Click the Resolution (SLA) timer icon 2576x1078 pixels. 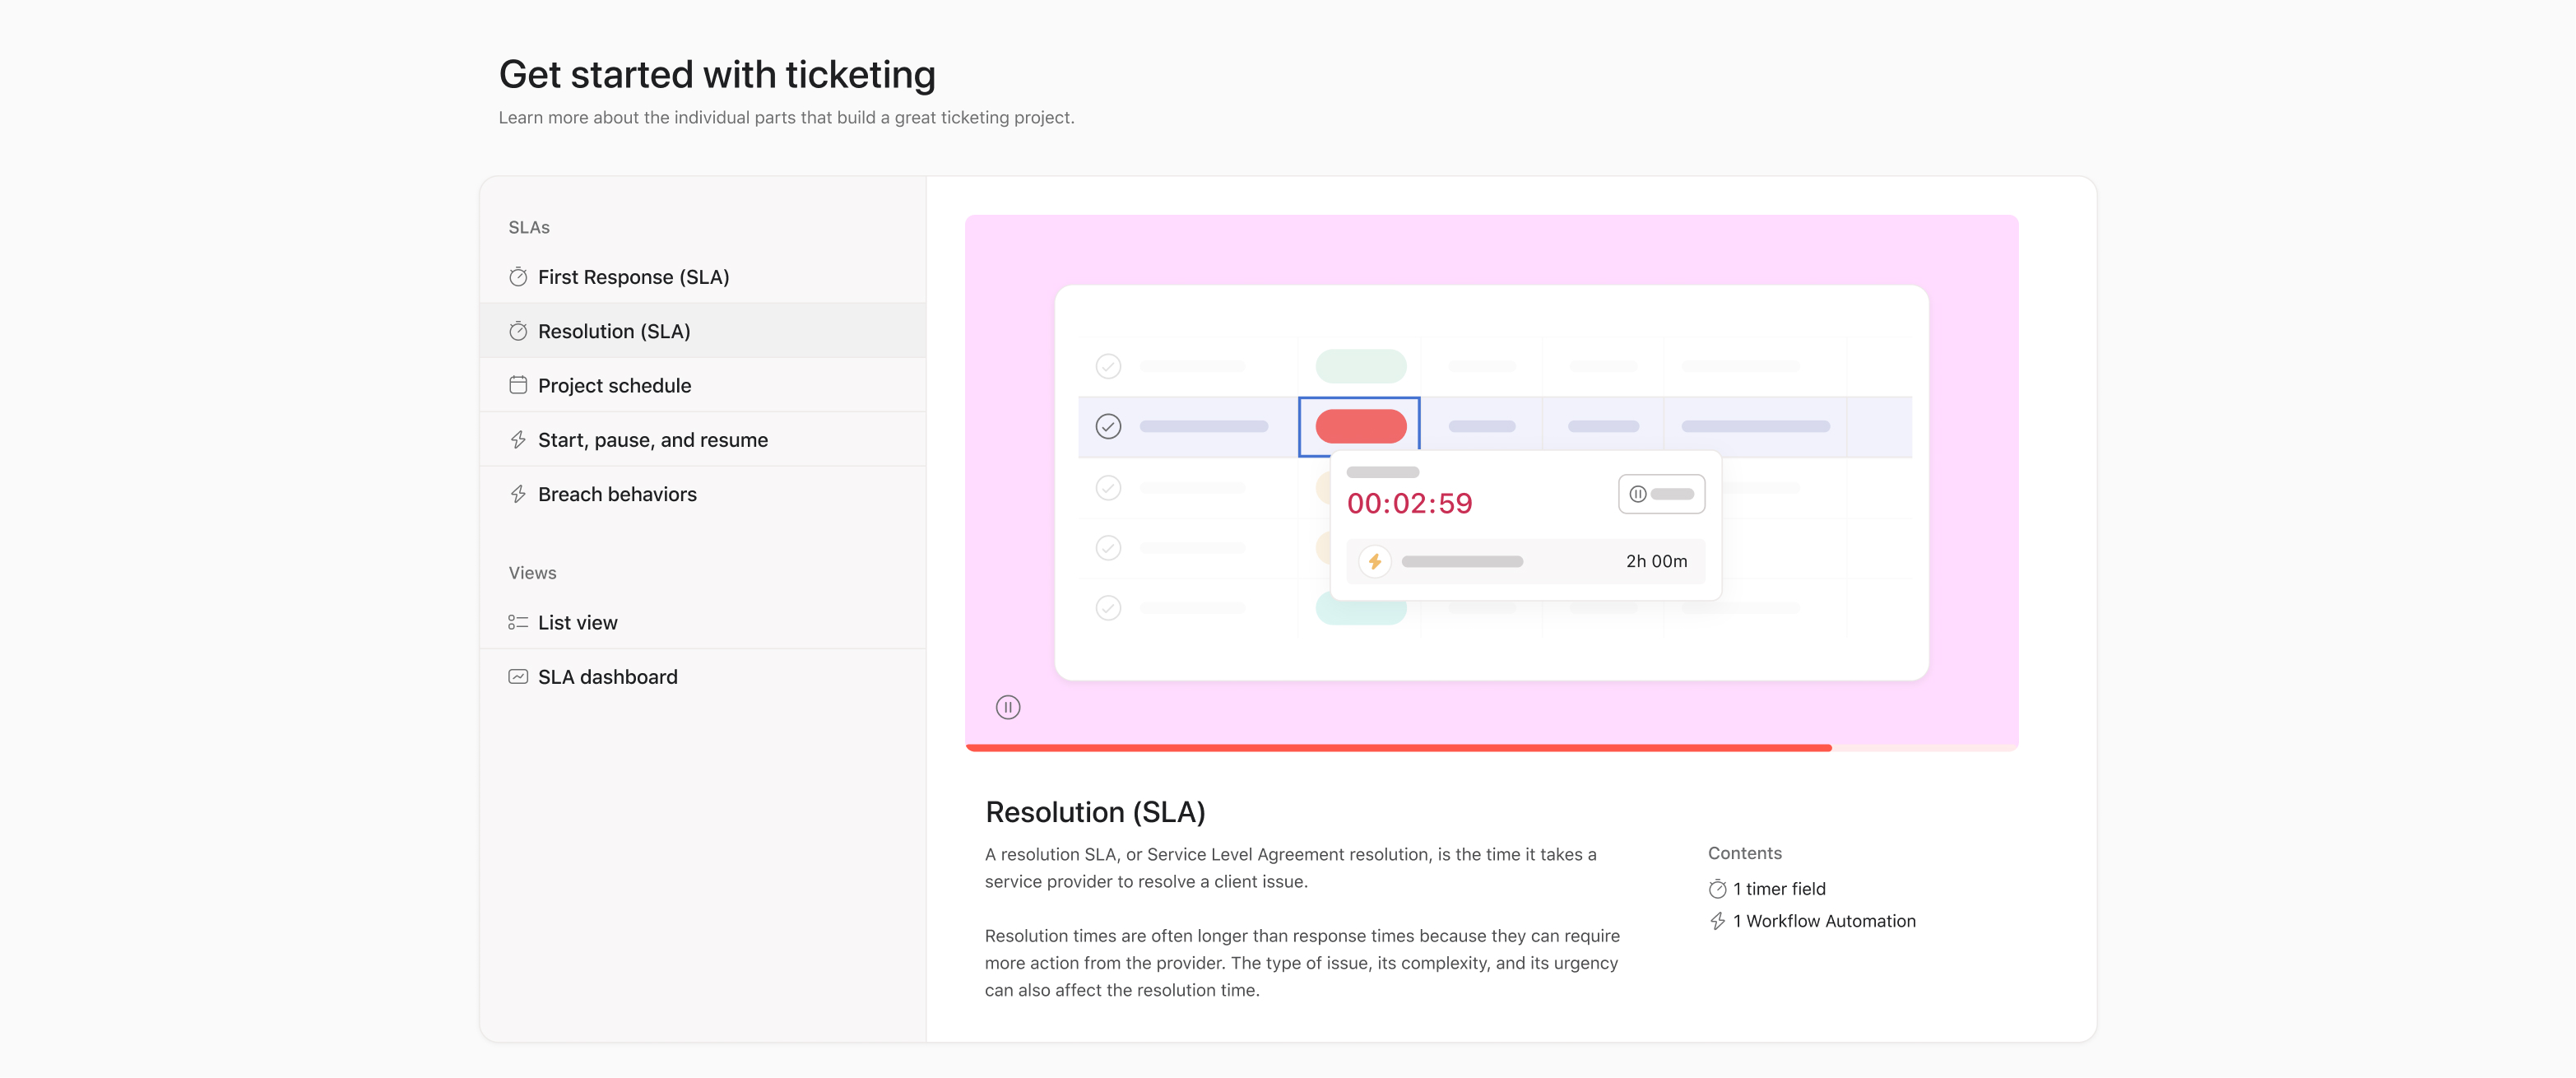point(517,331)
